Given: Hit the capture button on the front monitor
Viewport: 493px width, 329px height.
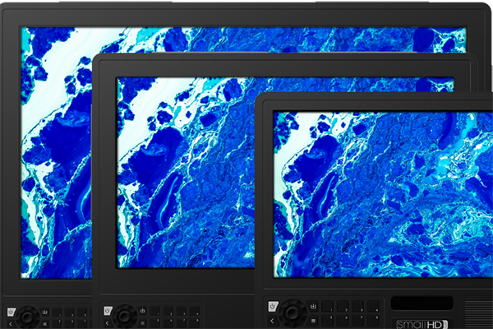Looking at the screenshot, I should [x=313, y=306].
